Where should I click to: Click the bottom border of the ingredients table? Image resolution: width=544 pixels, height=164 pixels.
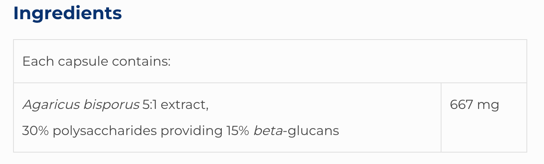[x=270, y=152]
